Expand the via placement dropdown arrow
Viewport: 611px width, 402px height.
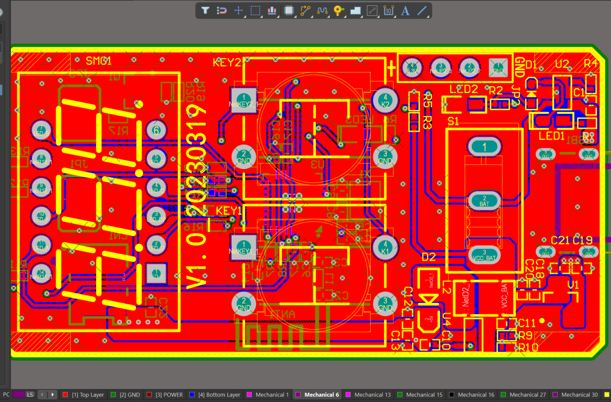pos(344,17)
